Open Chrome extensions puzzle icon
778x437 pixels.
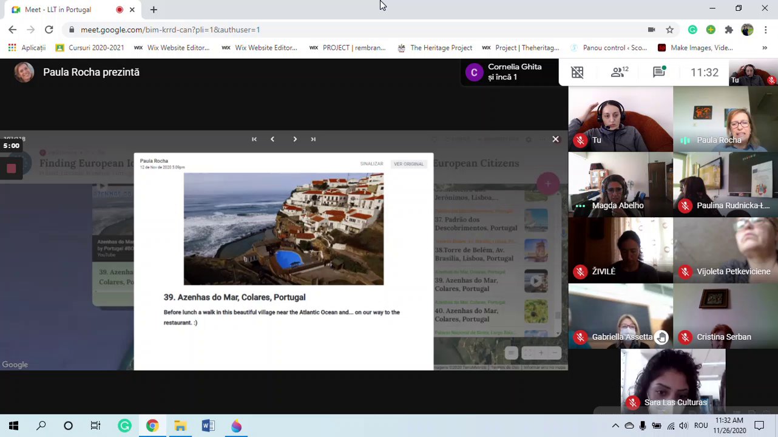click(x=729, y=30)
